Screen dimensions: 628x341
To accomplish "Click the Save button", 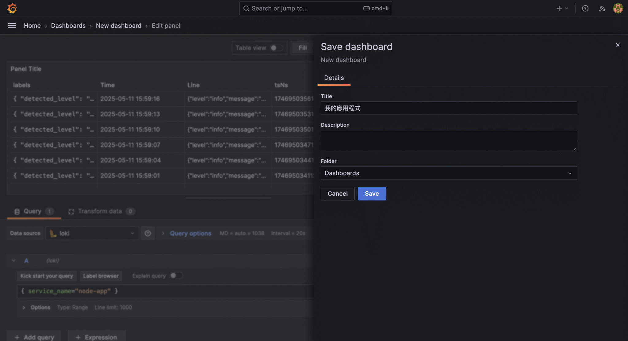I will click(371, 193).
